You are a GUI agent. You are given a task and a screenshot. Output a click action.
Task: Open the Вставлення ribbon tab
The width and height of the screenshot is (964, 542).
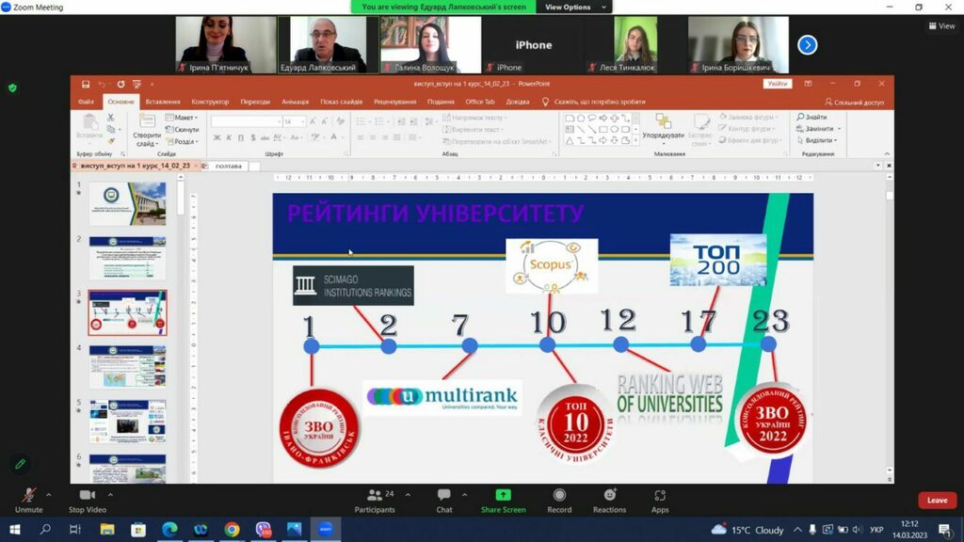point(163,102)
